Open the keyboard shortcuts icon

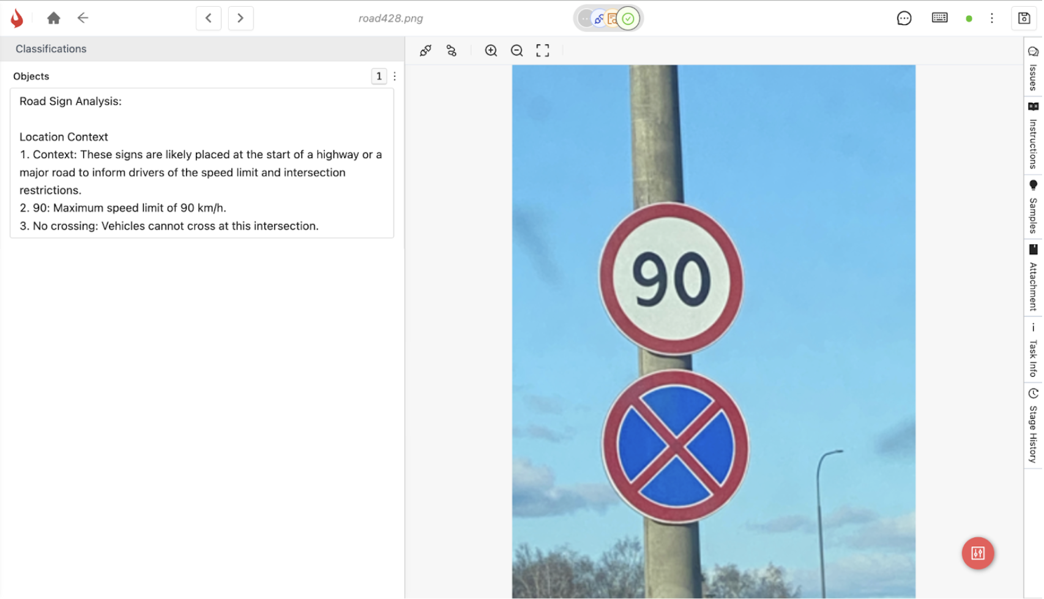[939, 18]
